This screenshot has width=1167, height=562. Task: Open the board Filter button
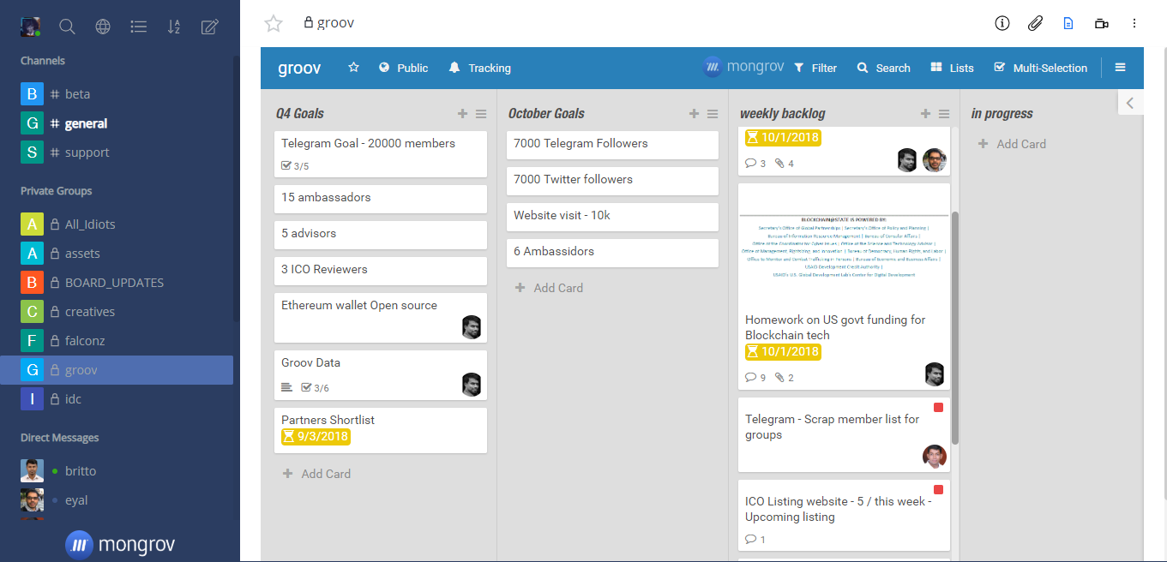[x=815, y=68]
